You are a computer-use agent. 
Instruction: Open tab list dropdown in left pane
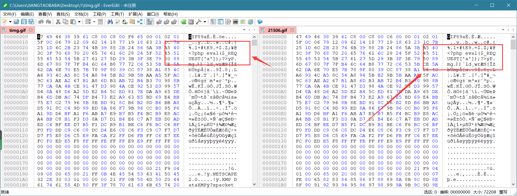(244, 30)
